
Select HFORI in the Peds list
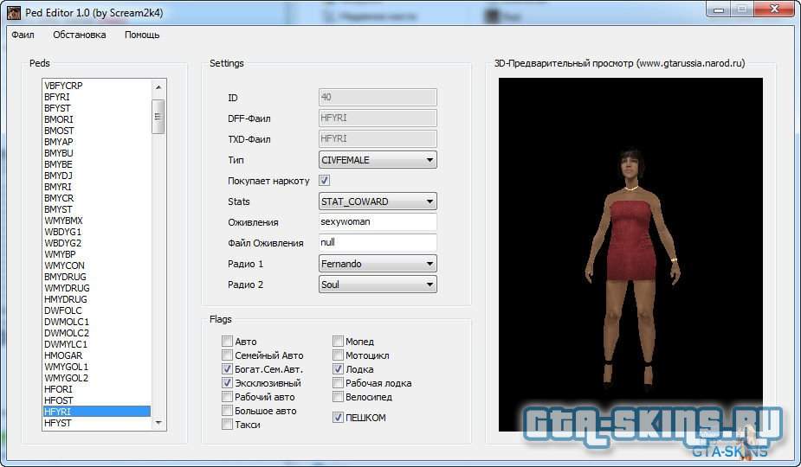[97, 389]
